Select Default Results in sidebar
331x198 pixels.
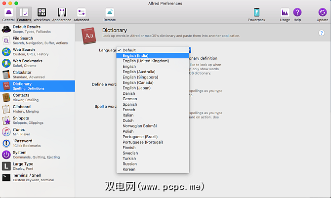pos(38,29)
